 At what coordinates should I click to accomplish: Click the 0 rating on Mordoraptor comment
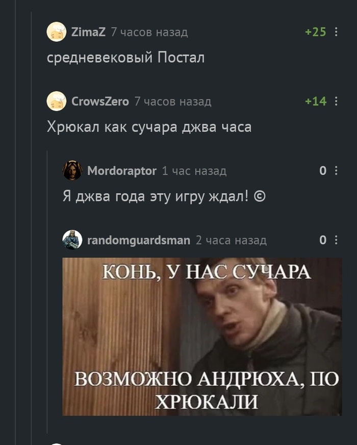[x=323, y=171]
